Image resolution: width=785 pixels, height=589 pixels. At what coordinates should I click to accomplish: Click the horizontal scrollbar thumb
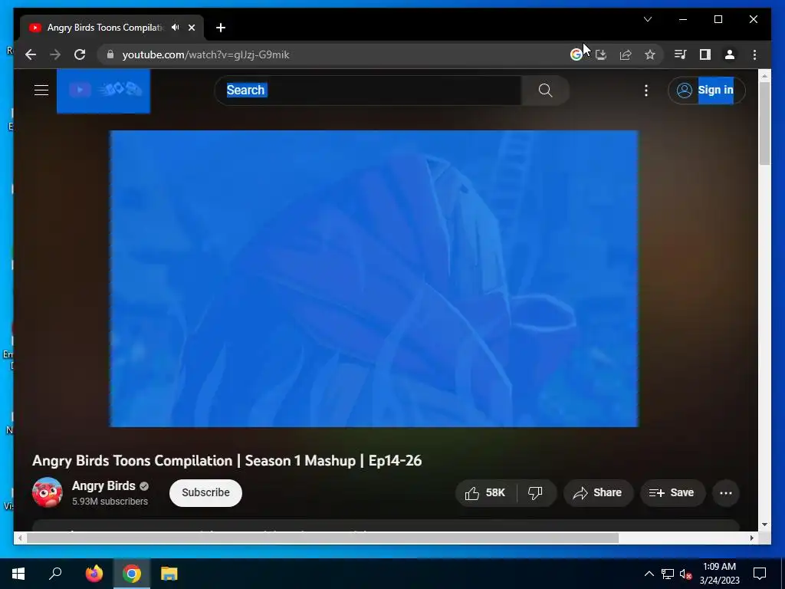[x=323, y=538]
